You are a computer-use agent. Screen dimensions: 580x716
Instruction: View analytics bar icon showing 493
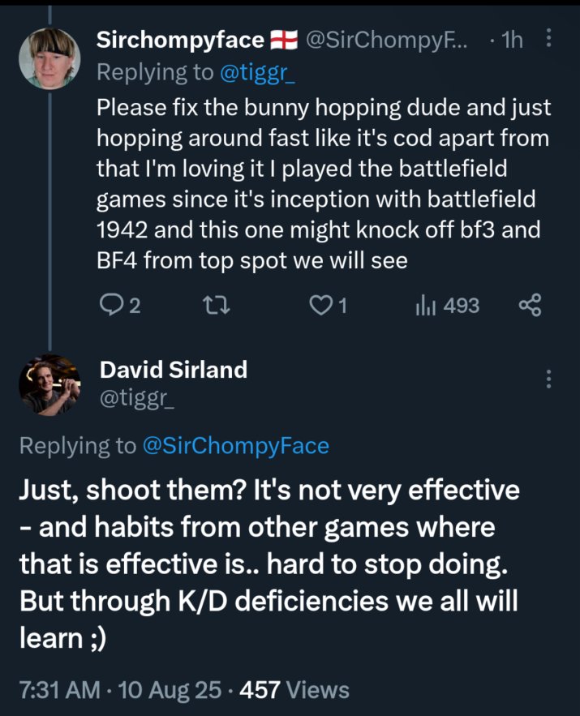[x=426, y=306]
